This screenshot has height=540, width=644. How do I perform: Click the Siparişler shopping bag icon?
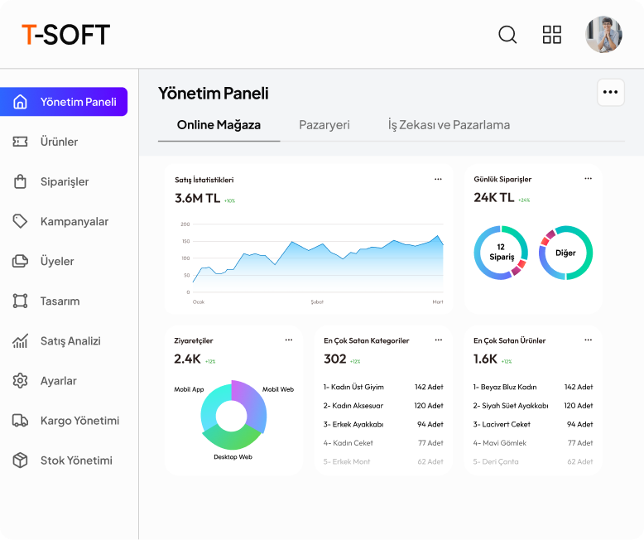coord(20,181)
